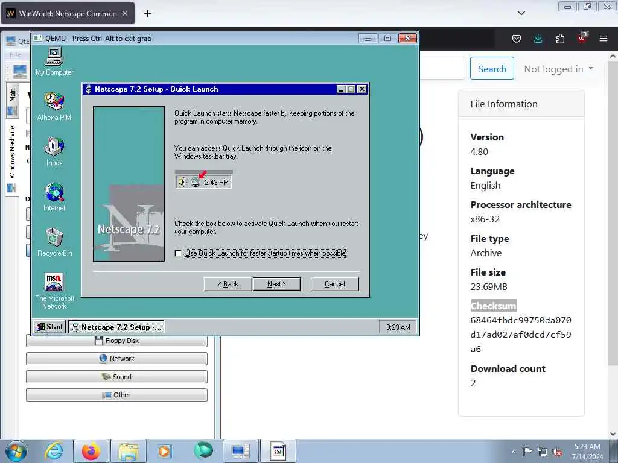This screenshot has height=463, width=618.
Task: Open File menu in Qt window
Action: click(x=15, y=55)
